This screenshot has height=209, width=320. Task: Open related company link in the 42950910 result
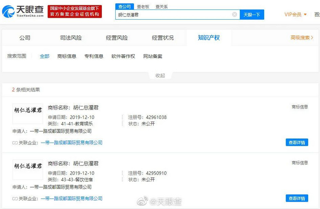[x=72, y=198]
